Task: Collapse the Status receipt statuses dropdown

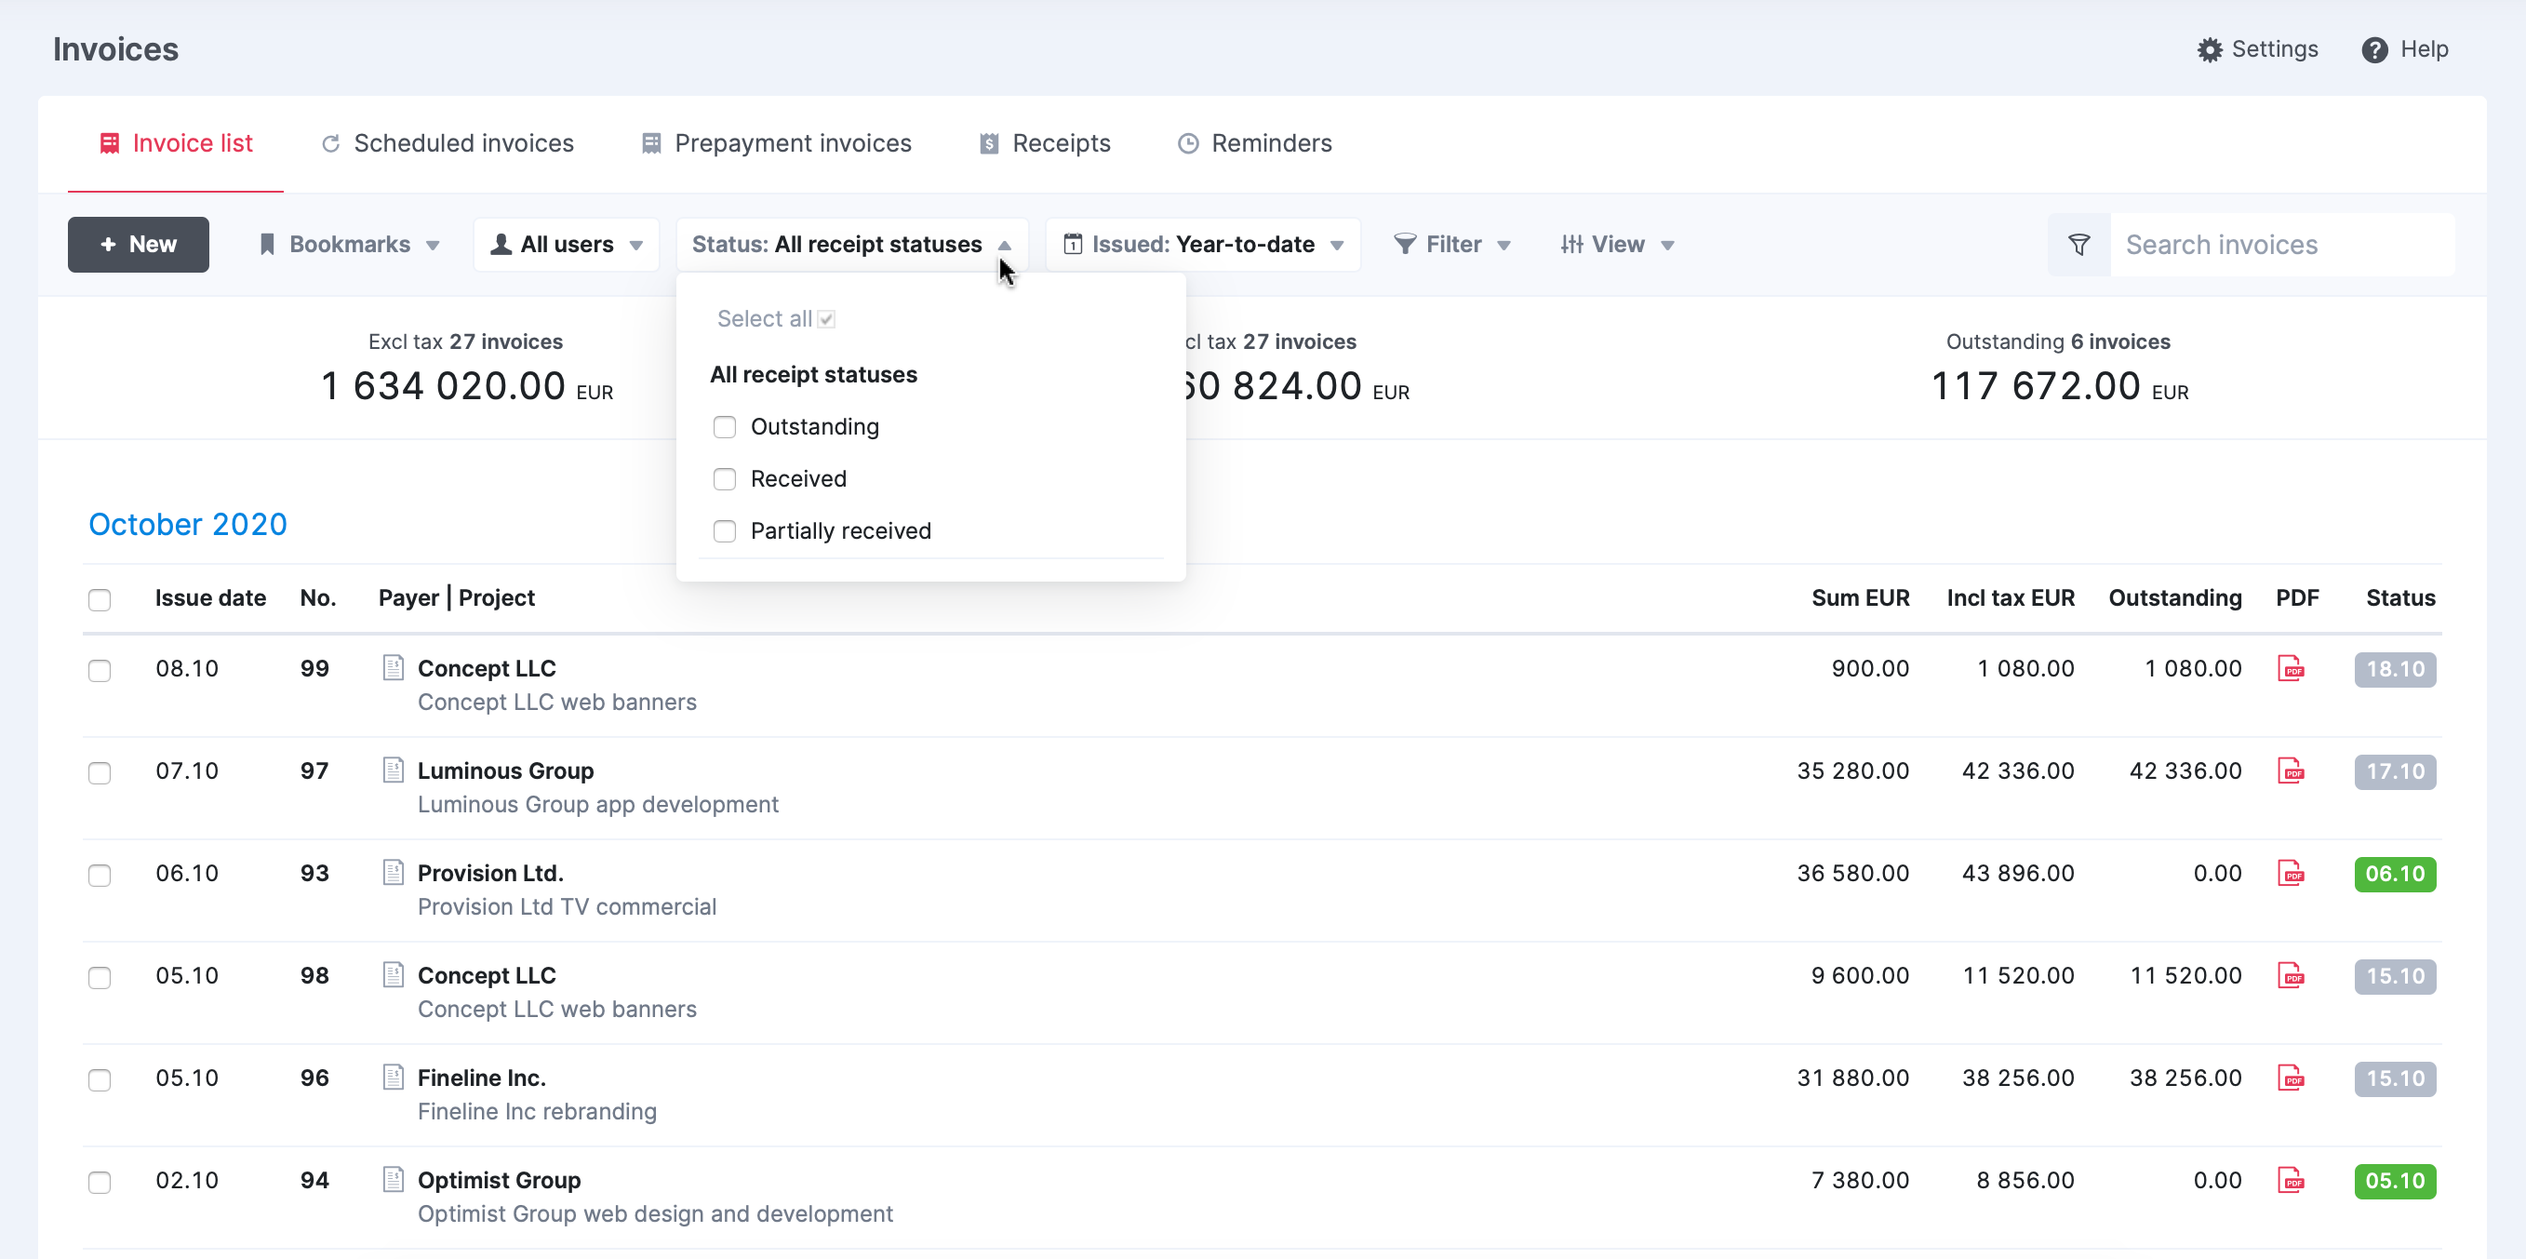Action: [851, 244]
